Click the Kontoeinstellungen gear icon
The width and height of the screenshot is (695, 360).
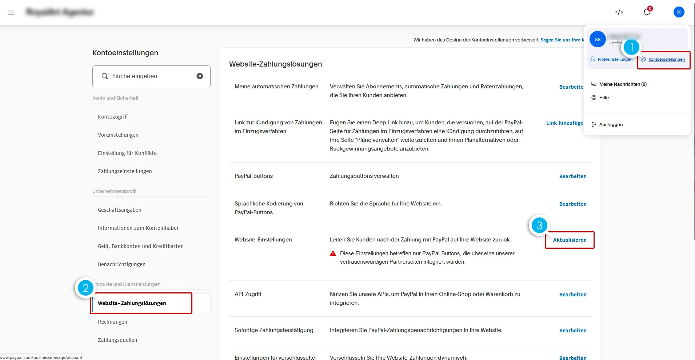coord(643,59)
